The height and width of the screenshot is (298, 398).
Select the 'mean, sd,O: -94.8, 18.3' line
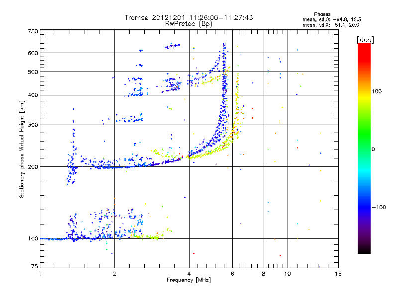[331, 19]
